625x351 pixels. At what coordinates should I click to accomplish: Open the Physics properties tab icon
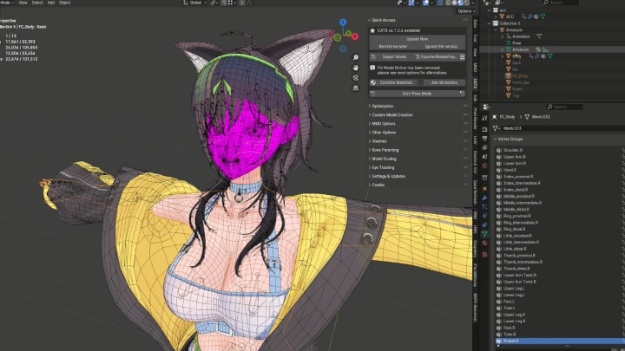pos(484,216)
